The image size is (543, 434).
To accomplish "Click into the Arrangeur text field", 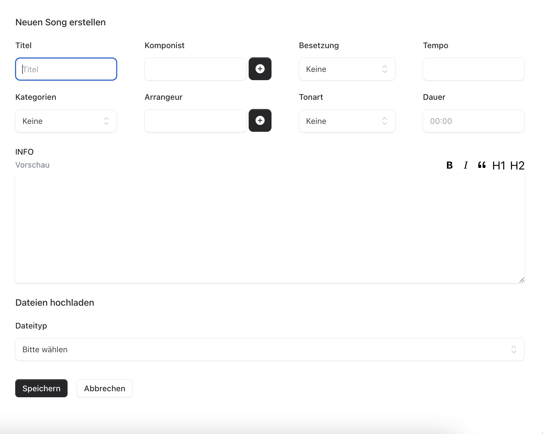I will point(195,121).
